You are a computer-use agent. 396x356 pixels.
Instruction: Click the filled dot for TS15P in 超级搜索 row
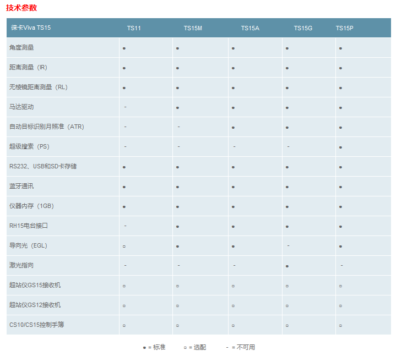(x=340, y=147)
